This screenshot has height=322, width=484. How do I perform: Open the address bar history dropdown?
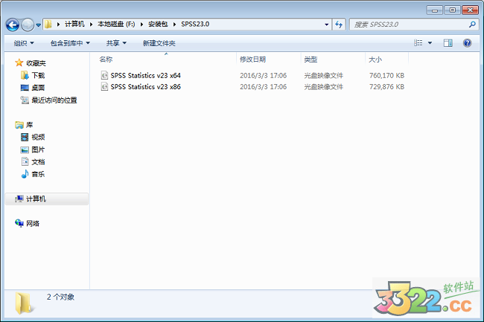point(327,25)
